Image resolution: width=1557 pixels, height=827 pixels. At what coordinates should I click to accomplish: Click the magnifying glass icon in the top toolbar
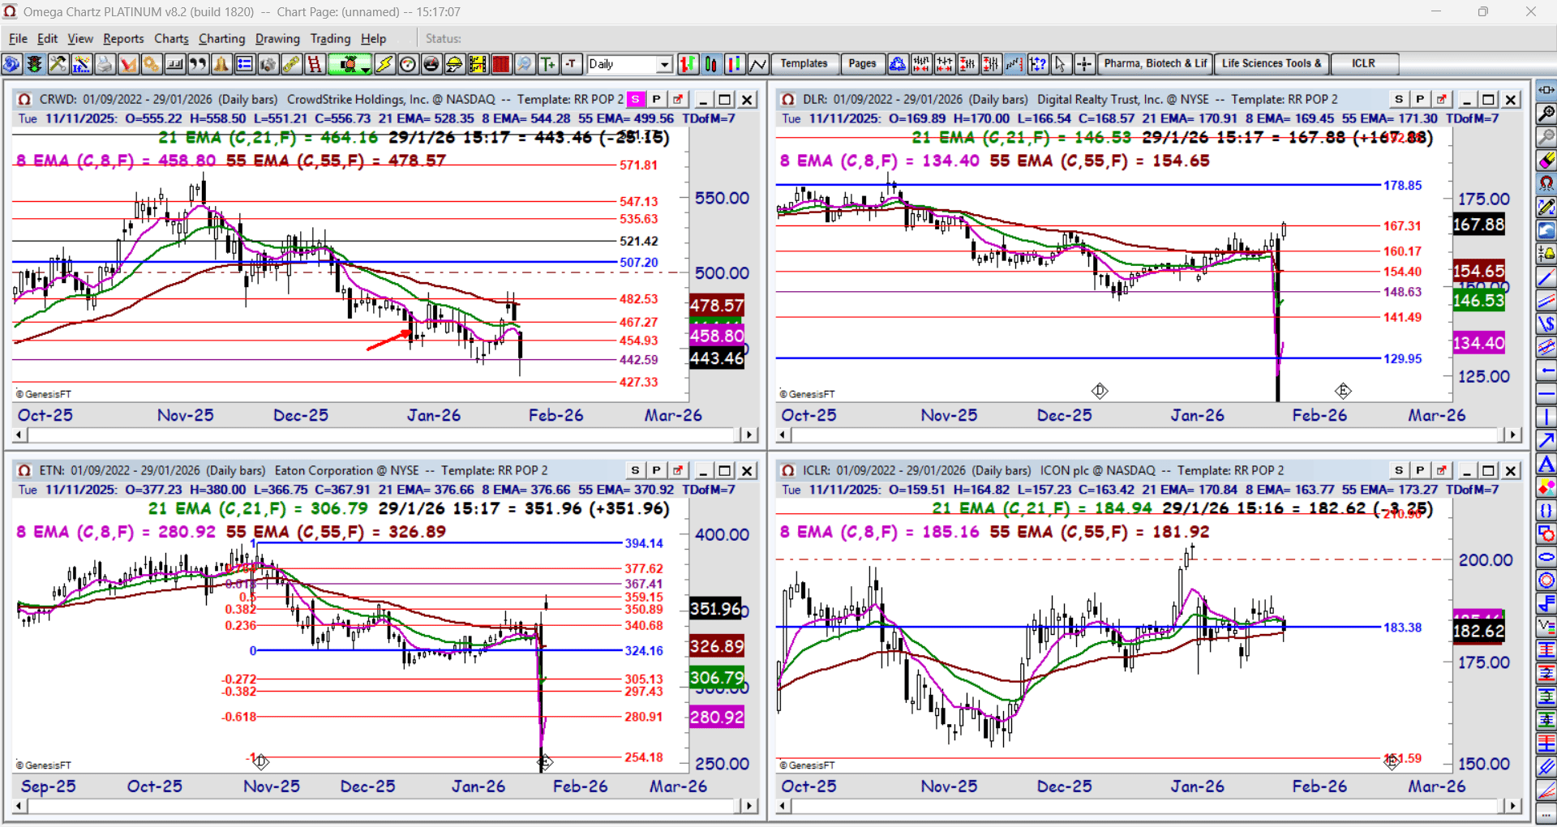(x=525, y=64)
